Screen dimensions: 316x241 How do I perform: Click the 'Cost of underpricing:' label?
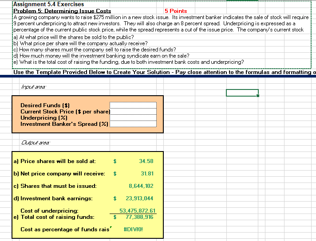[49, 210]
